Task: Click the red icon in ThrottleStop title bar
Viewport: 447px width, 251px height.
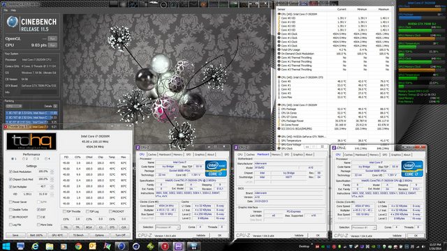Action: click(6, 127)
